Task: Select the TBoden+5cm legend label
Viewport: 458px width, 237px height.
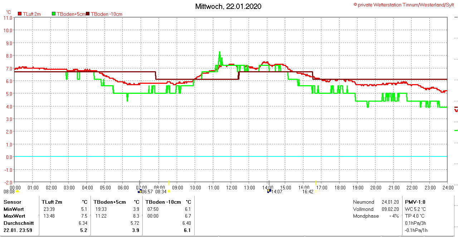Action: coord(71,14)
